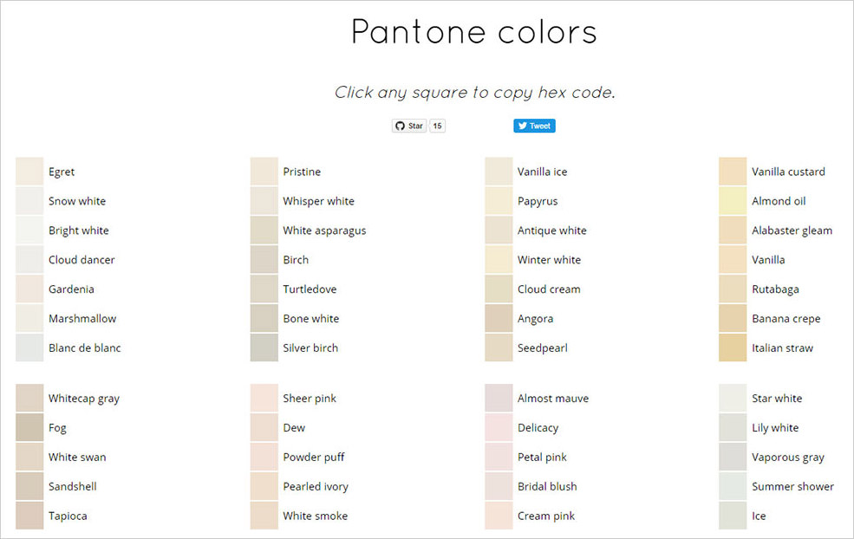Copy the hex code for Egret
This screenshot has width=854, height=539.
coord(29,171)
